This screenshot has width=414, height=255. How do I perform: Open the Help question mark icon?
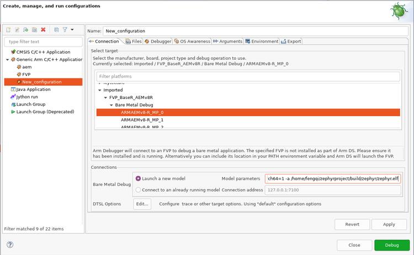point(10,244)
